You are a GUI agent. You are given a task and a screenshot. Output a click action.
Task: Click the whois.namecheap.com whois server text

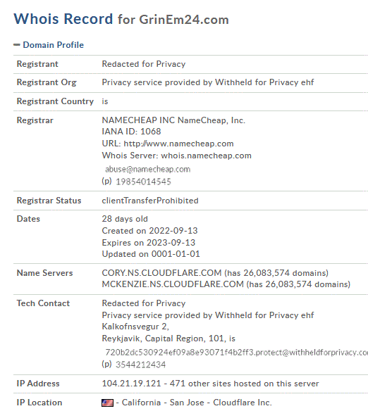(206, 156)
